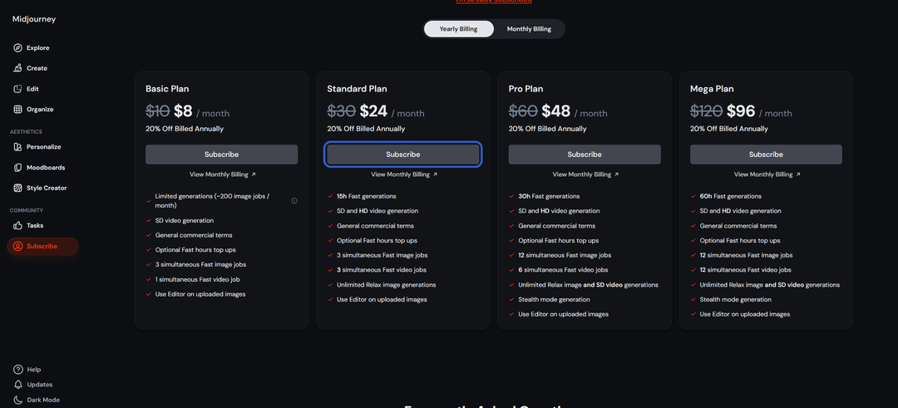Viewport: 898px width, 408px height.
Task: Toggle Dark Mode label
Action: (x=43, y=400)
